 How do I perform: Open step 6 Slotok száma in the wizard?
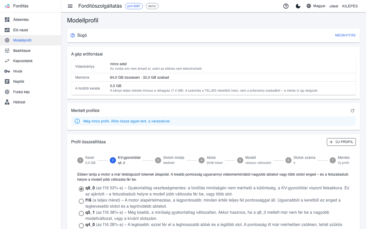[x=300, y=160]
